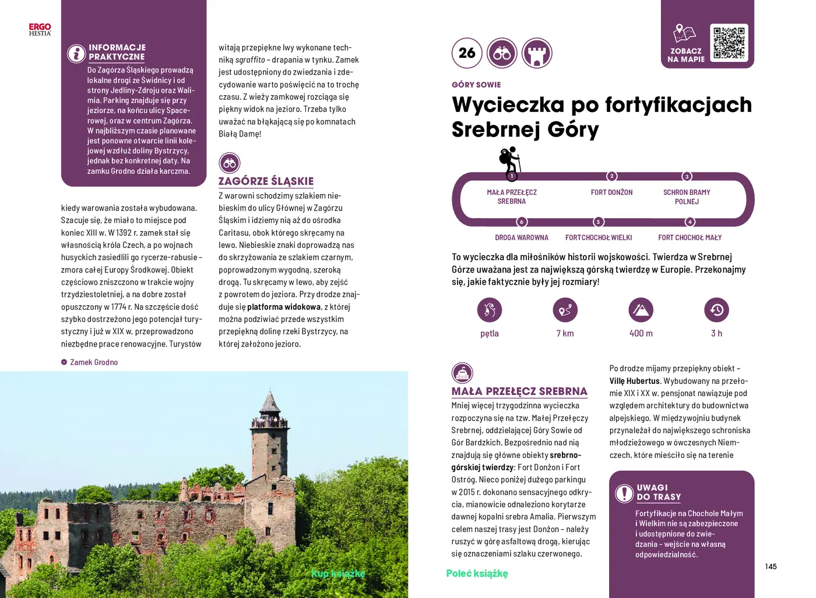
Task: Click the 'Informacje praktyczne' heading
Action: click(x=117, y=52)
